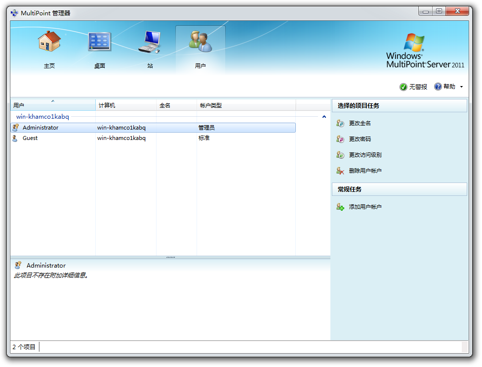Click Guest's computer name cell
The height and width of the screenshot is (367, 482).
coord(121,138)
